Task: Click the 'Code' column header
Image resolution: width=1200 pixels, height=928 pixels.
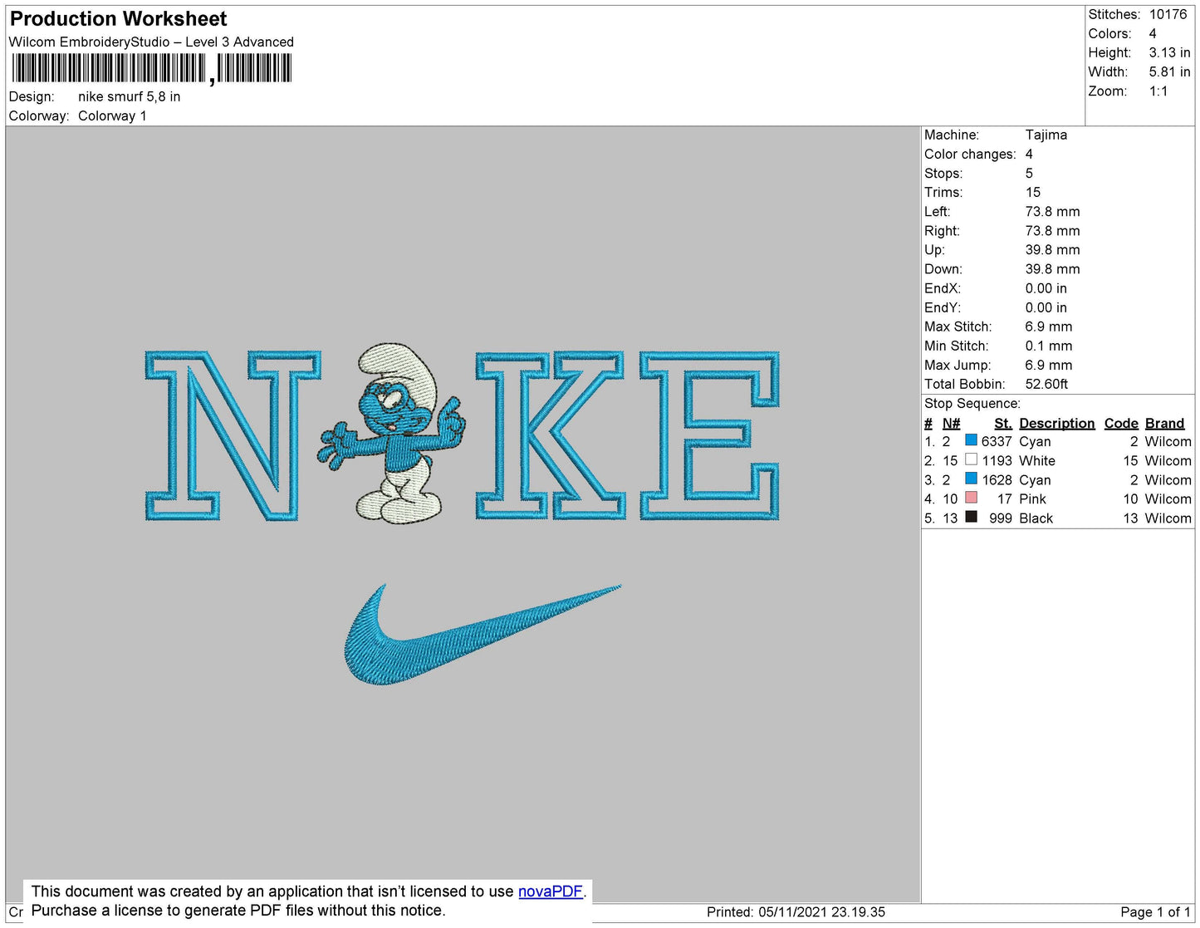Action: [1121, 423]
